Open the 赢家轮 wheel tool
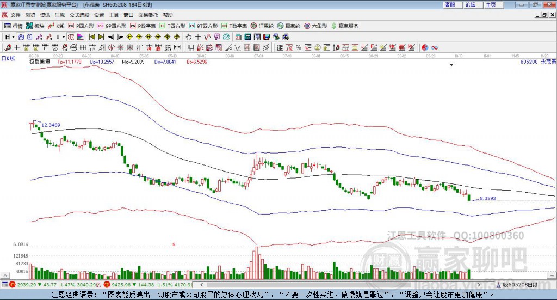 289,26
